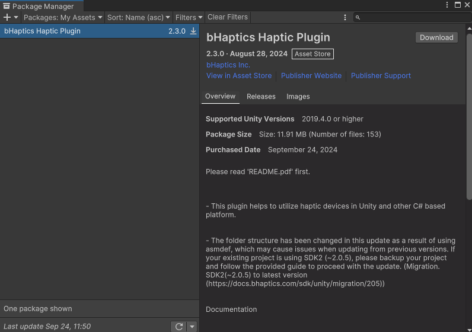Open the window options kebab menu
Screen dimensions: 472x332
[447, 5]
